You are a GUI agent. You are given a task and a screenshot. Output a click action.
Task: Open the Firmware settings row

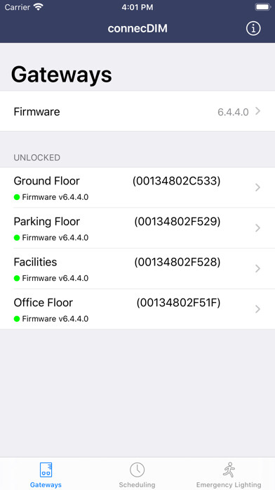(x=137, y=111)
